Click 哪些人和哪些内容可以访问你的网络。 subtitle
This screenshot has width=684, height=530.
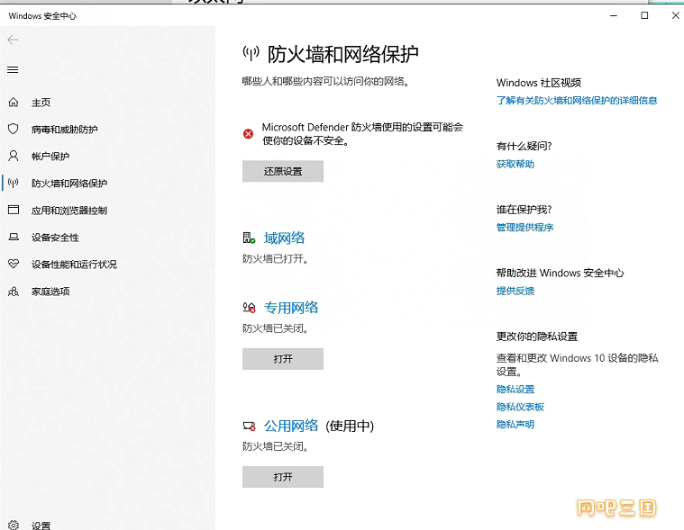tap(328, 81)
